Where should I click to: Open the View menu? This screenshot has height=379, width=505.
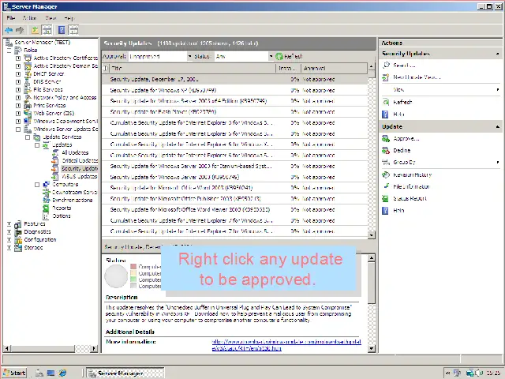[x=50, y=18]
